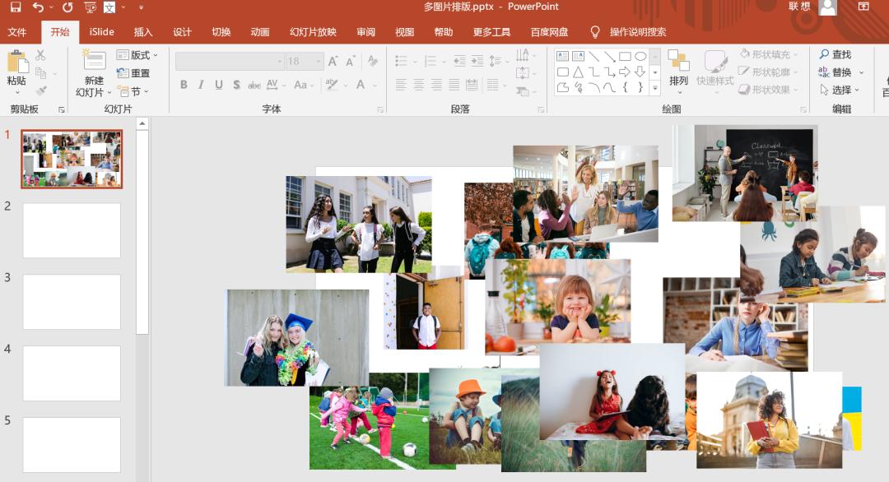Click Find (查找) button
889x482 pixels.
click(x=835, y=54)
